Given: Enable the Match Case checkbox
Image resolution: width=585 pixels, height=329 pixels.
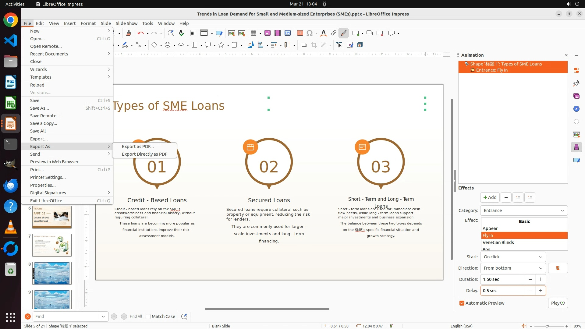Looking at the screenshot, I should tap(148, 317).
